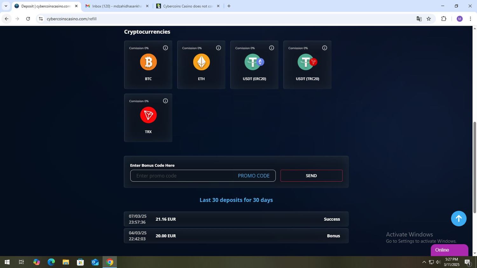477x268 pixels.
Task: Select the USDT (TRC20) coin icon
Action: 307,62
